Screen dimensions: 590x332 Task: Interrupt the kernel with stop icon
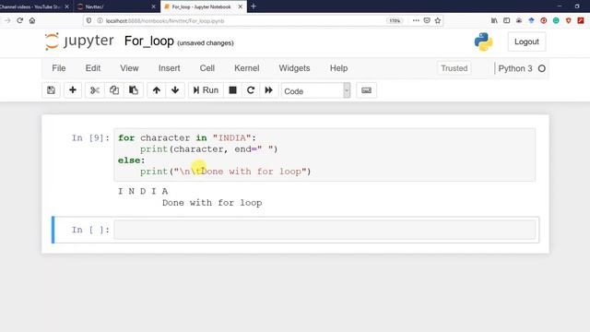pos(233,90)
